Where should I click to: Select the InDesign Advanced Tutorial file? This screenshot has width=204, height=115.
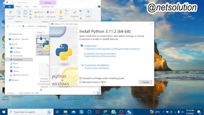44,75
